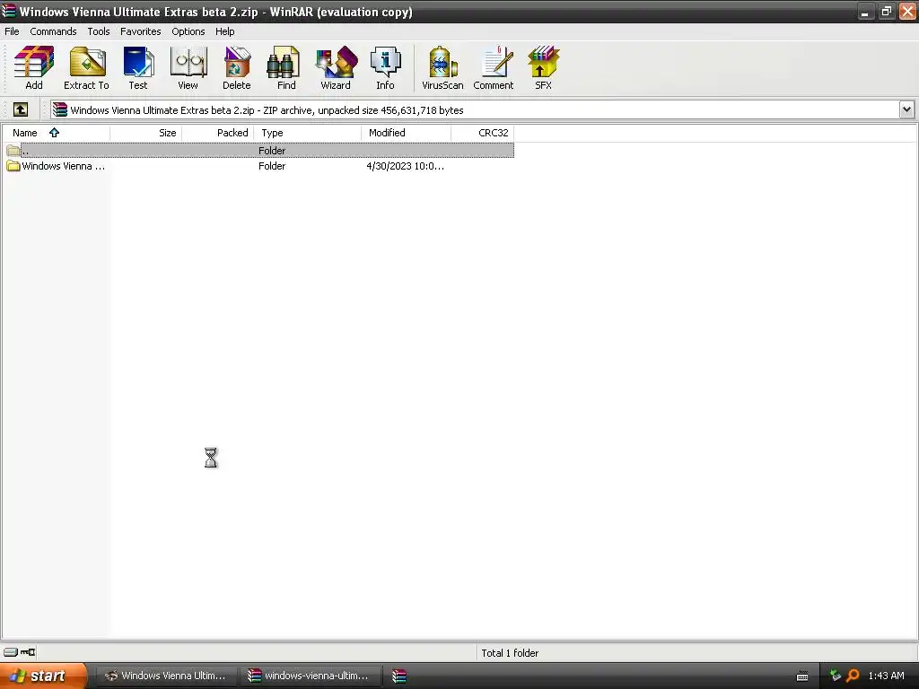Viewport: 919px width, 689px height.
Task: Click the View file toolbar icon
Action: [x=188, y=68]
